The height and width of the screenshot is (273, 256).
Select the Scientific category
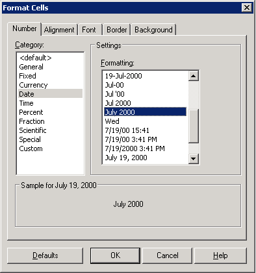tap(50, 130)
